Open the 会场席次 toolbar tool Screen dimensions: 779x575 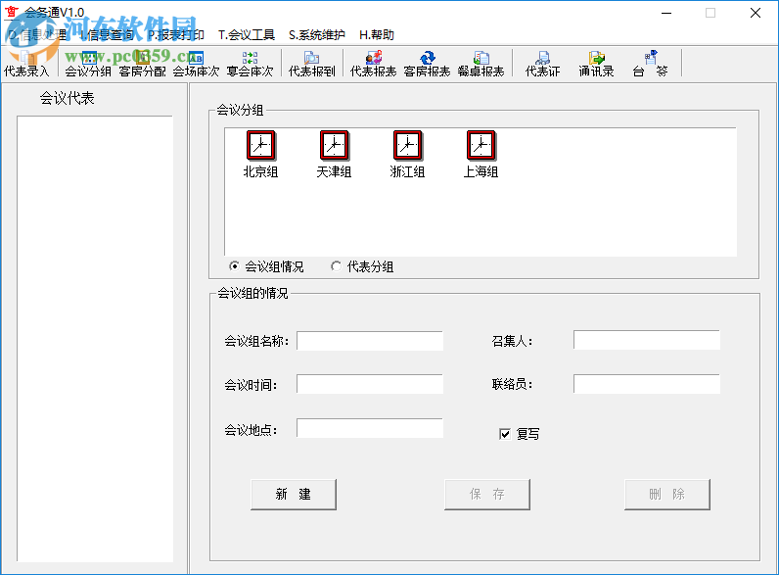coord(196,63)
